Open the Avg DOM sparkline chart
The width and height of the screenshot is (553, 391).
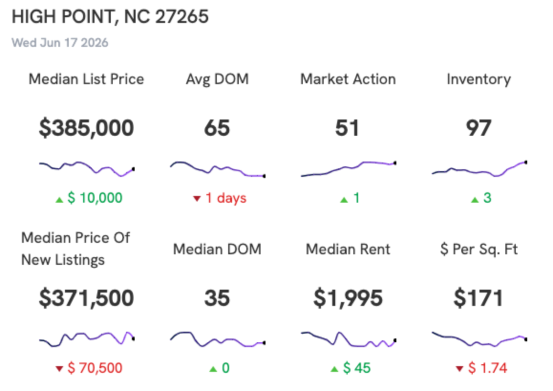point(218,169)
